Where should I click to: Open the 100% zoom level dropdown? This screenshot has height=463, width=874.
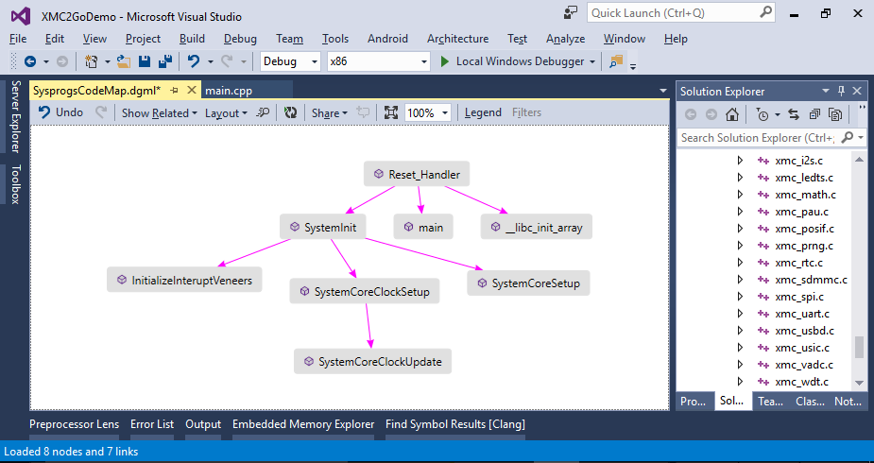[x=445, y=113]
